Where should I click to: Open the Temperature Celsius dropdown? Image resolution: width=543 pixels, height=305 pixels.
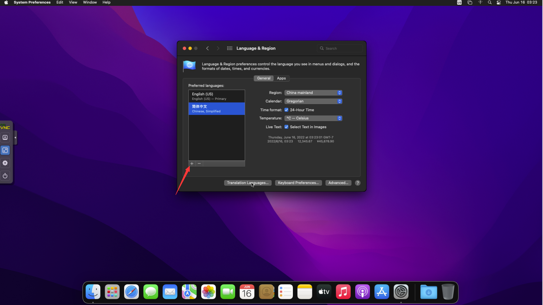pyautogui.click(x=313, y=118)
